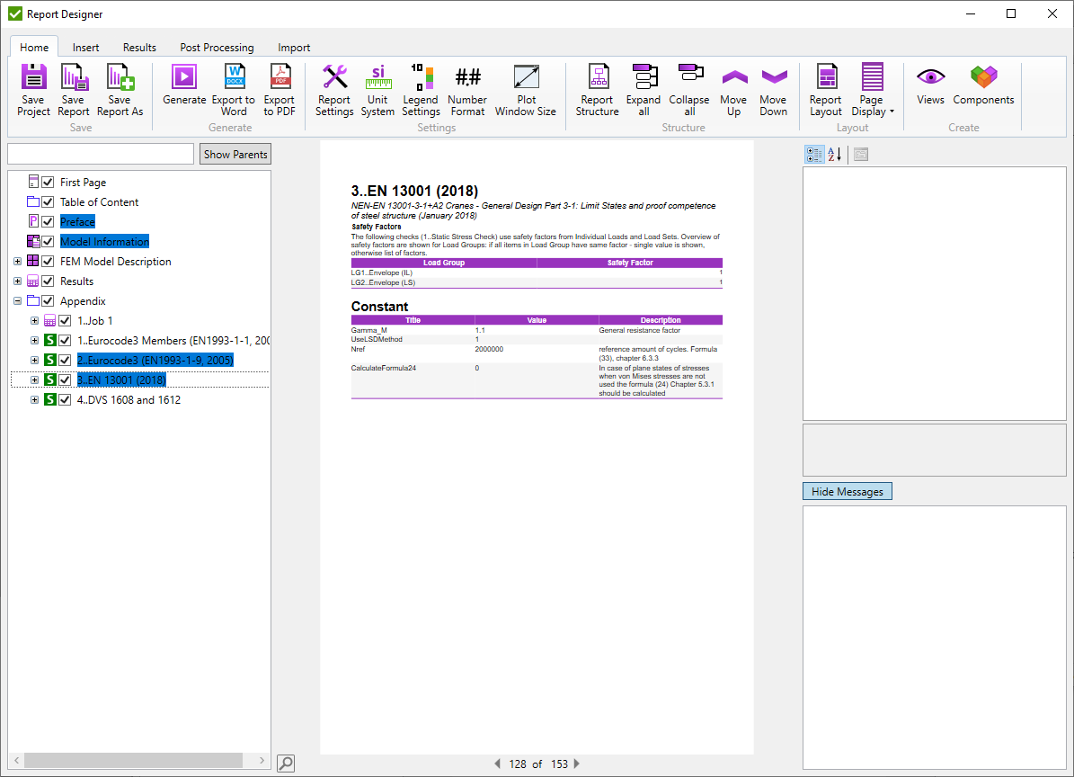1074x777 pixels.
Task: Expand the 2..Eurocode3 (EN1993-1-9, 2005) node
Action: [x=34, y=361]
